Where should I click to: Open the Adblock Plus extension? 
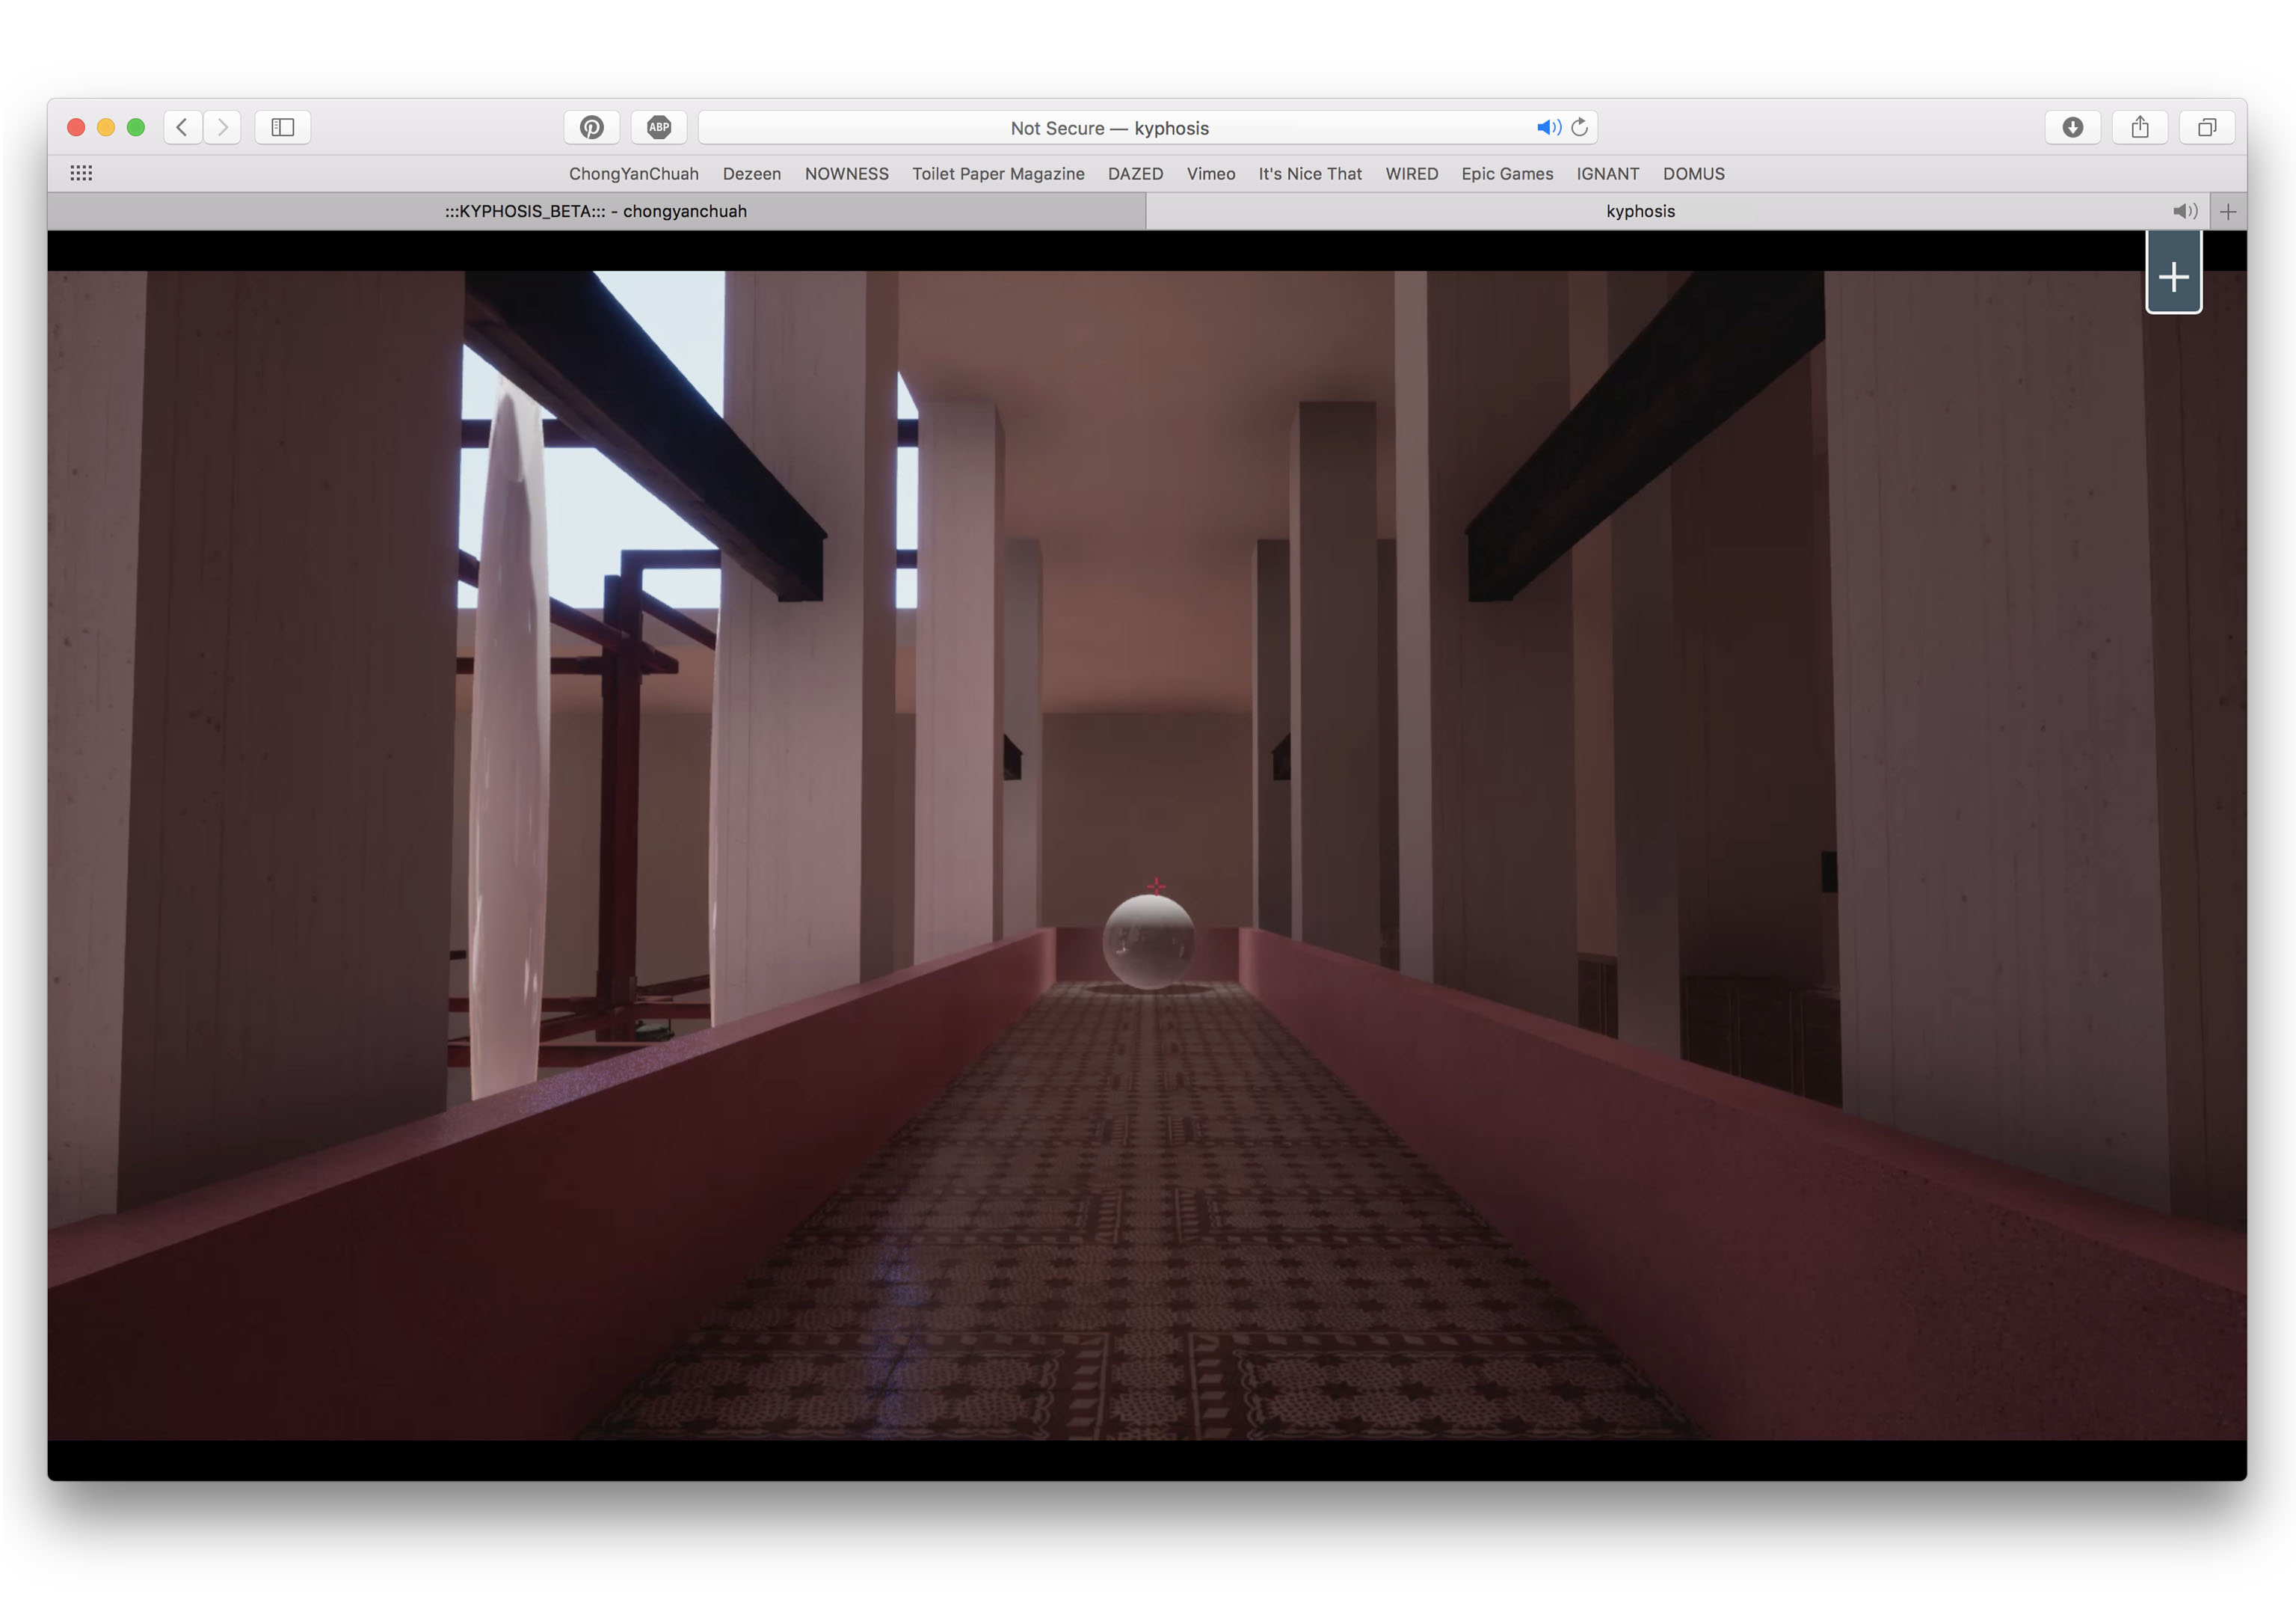pyautogui.click(x=658, y=127)
